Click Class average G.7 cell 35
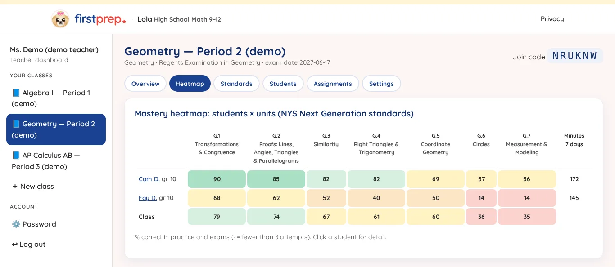The width and height of the screenshot is (615, 267). pos(527,217)
